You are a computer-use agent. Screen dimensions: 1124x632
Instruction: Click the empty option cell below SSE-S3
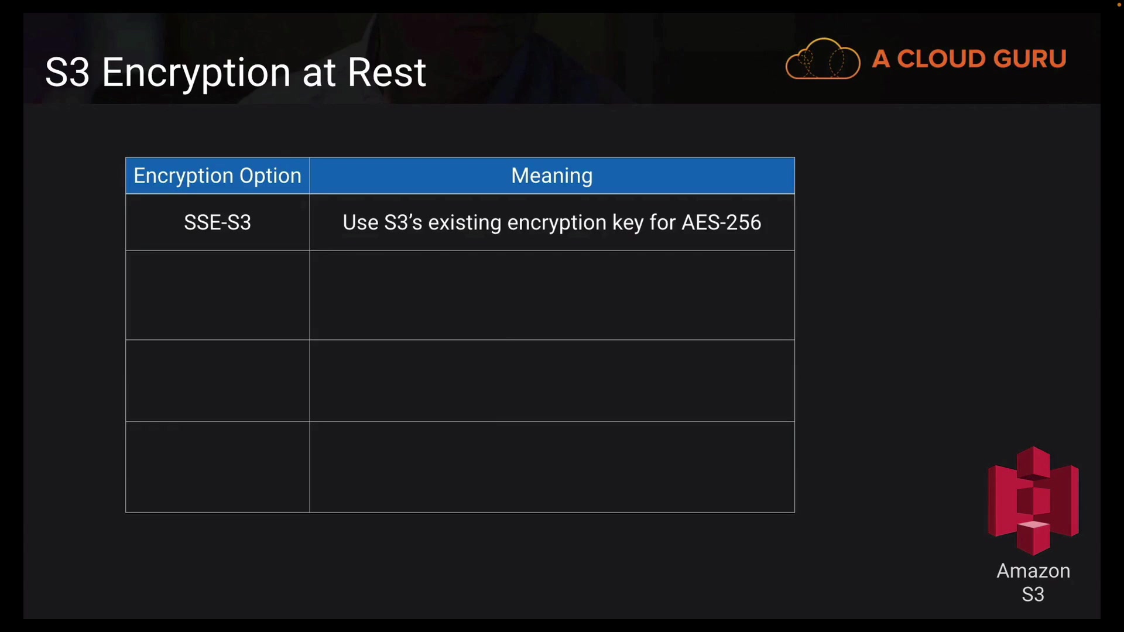217,296
